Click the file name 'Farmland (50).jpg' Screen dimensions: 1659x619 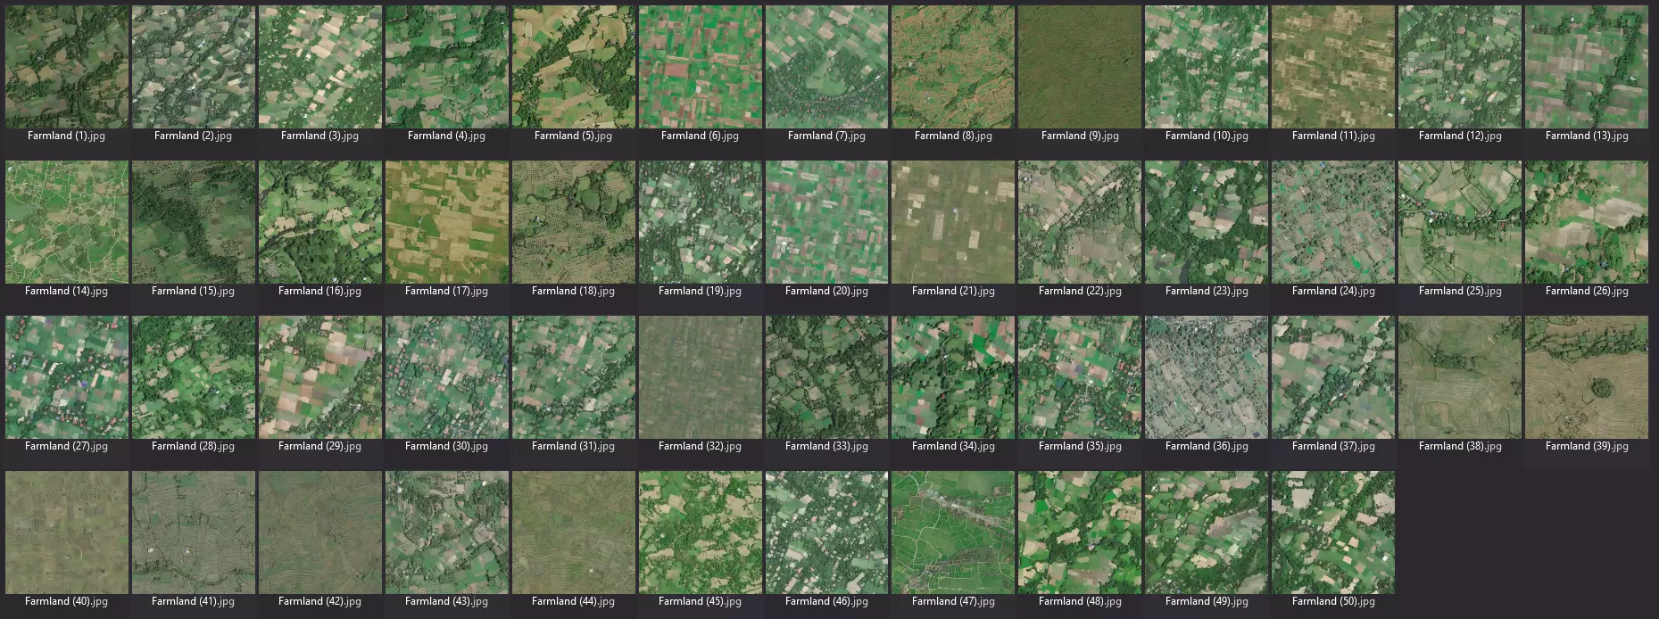pyautogui.click(x=1333, y=602)
